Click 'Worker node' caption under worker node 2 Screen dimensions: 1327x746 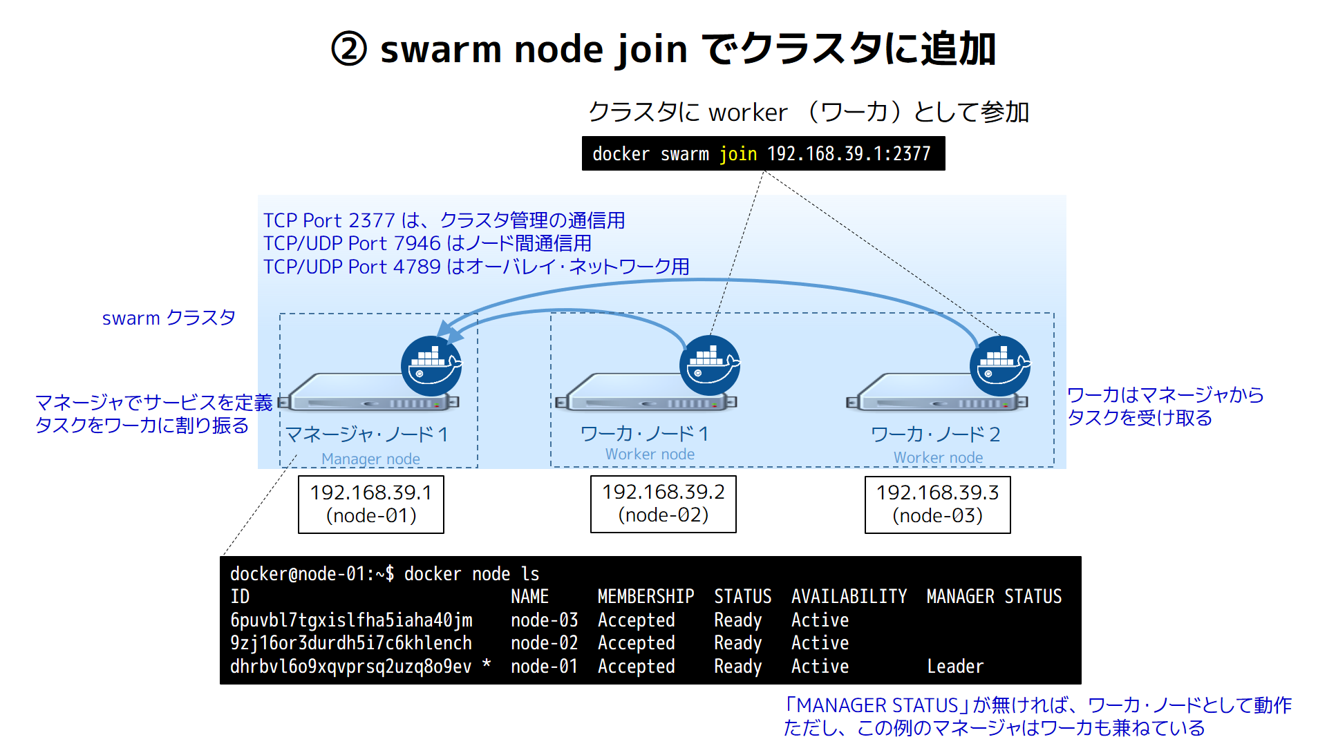click(938, 457)
